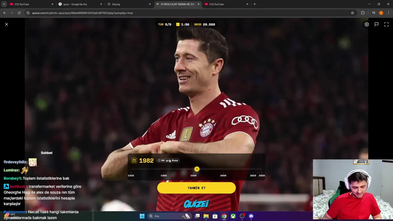
Task: Enter fullscreen mode in the quiz
Action: [x=386, y=24]
